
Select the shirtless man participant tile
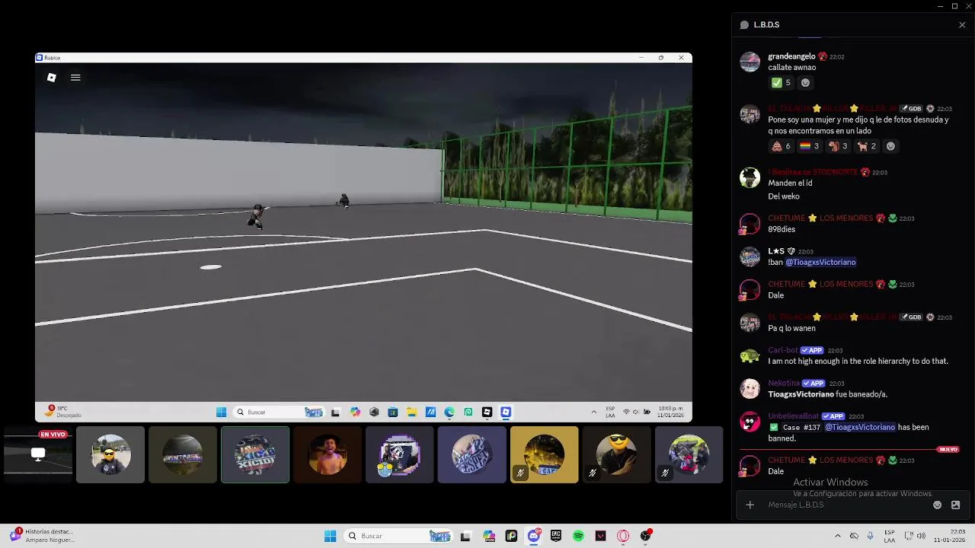(328, 454)
